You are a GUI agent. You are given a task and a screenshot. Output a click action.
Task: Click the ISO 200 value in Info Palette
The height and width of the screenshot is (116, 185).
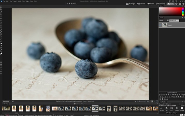(x=162, y=111)
